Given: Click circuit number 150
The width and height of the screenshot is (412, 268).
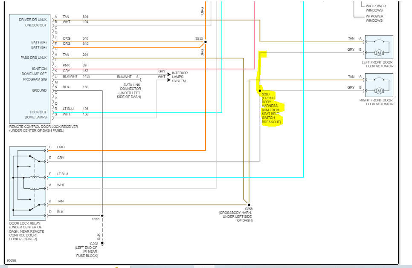Looking at the screenshot, I should [85, 87].
